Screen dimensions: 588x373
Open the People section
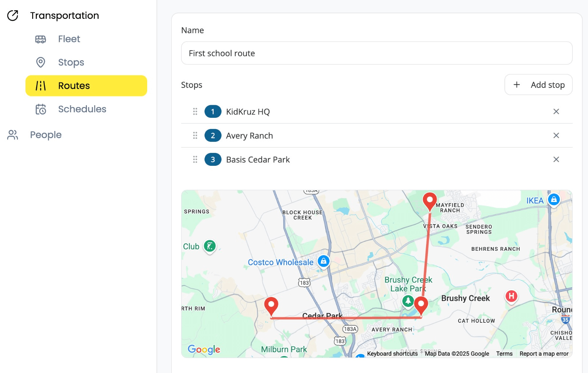(45, 135)
